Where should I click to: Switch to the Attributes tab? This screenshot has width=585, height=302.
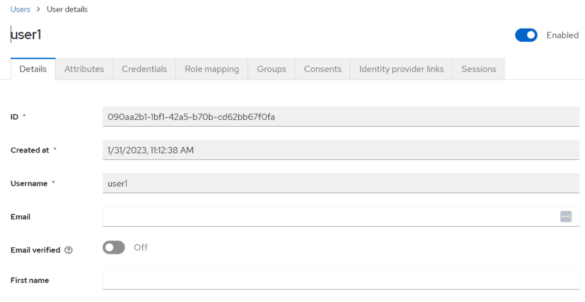tap(84, 69)
